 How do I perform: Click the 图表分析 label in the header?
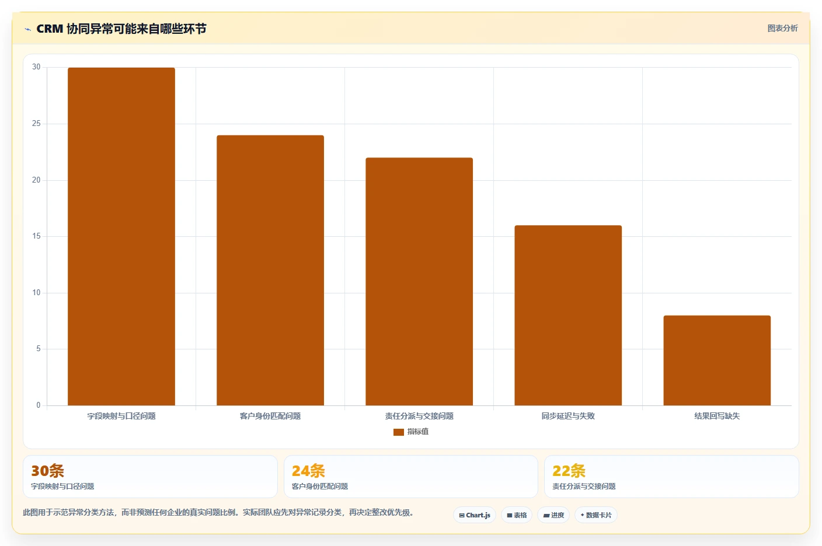pyautogui.click(x=782, y=28)
